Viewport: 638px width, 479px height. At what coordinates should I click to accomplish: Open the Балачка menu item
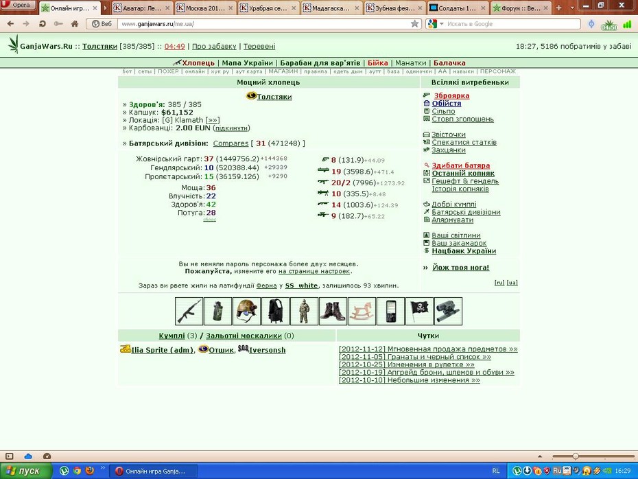(449, 62)
